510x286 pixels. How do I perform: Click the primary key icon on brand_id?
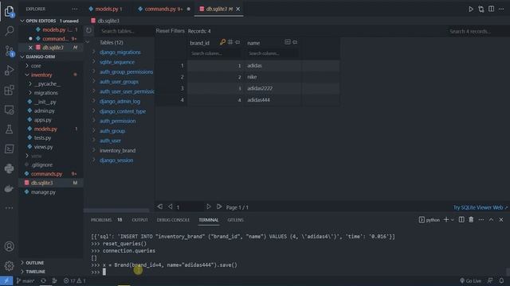(x=222, y=42)
